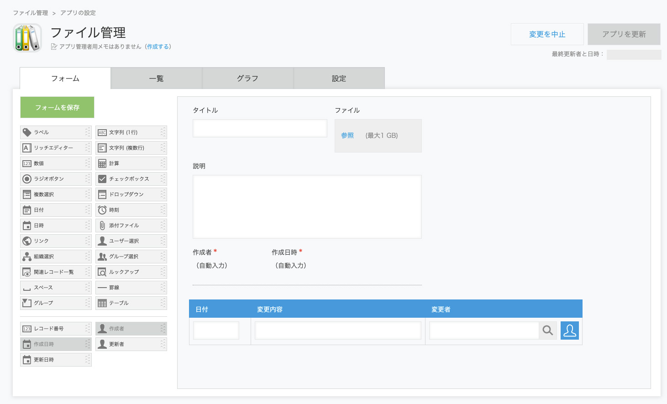Viewport: 667px width, 404px height.
Task: Pick the 添付ファイル field item
Action: point(131,226)
